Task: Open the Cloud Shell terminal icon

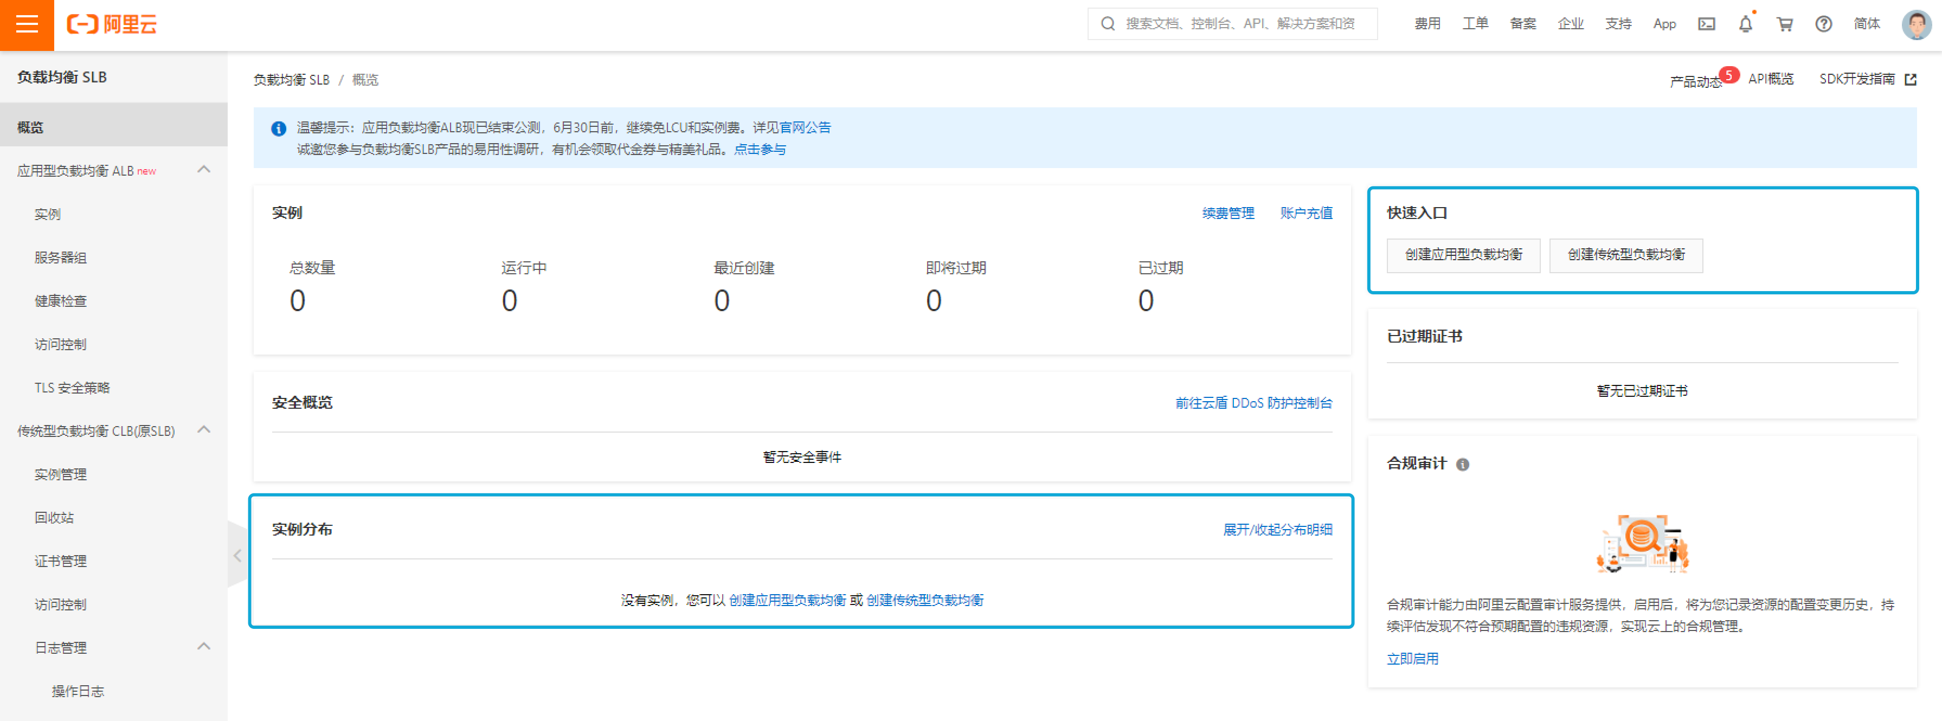Action: tap(1706, 24)
